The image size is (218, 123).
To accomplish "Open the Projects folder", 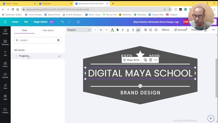I will click(x=5, y=111).
